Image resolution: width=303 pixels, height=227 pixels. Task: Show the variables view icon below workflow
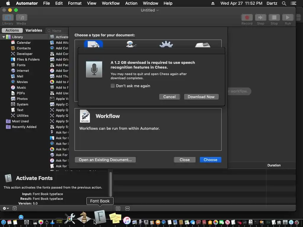pyautogui.click(x=127, y=208)
